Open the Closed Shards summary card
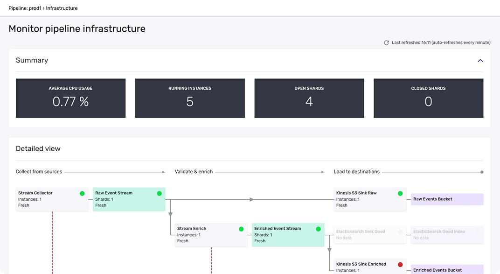 [x=428, y=98]
